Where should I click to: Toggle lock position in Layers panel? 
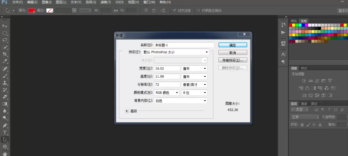(x=314, y=125)
